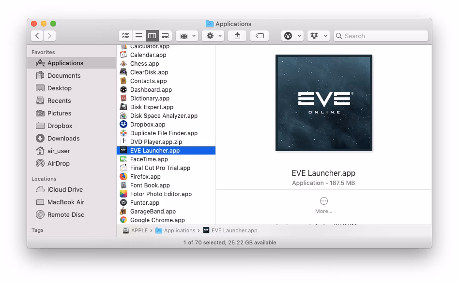Select Contacts.app icon

pos(123,81)
